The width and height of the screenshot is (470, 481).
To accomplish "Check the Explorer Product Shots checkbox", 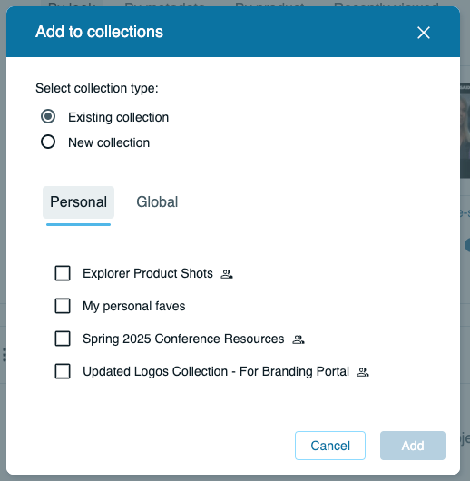I will pyautogui.click(x=63, y=273).
